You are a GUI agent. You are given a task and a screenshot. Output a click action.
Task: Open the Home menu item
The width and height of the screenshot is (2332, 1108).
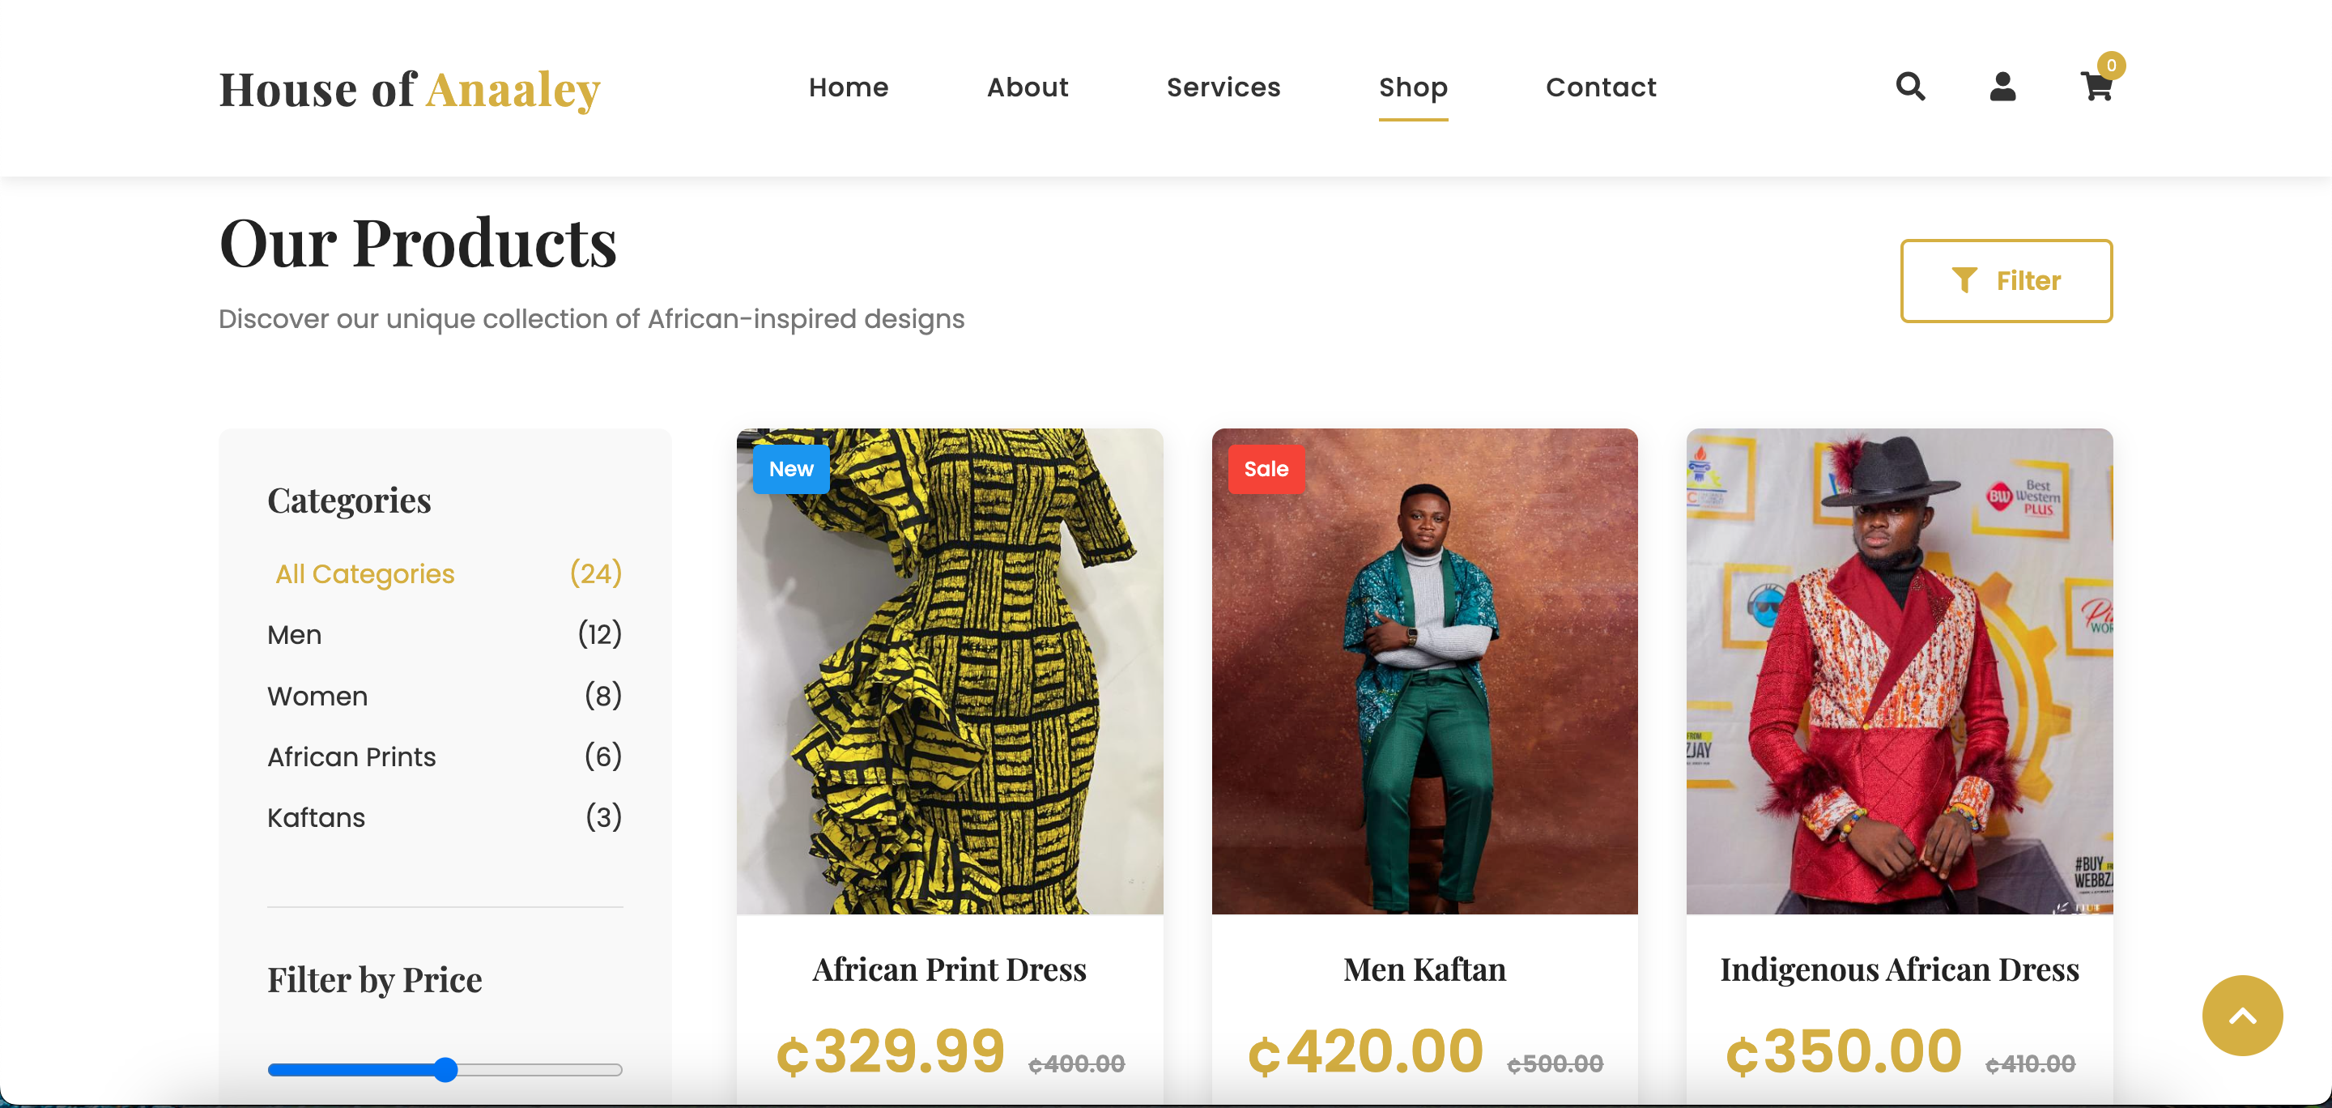pyautogui.click(x=849, y=87)
